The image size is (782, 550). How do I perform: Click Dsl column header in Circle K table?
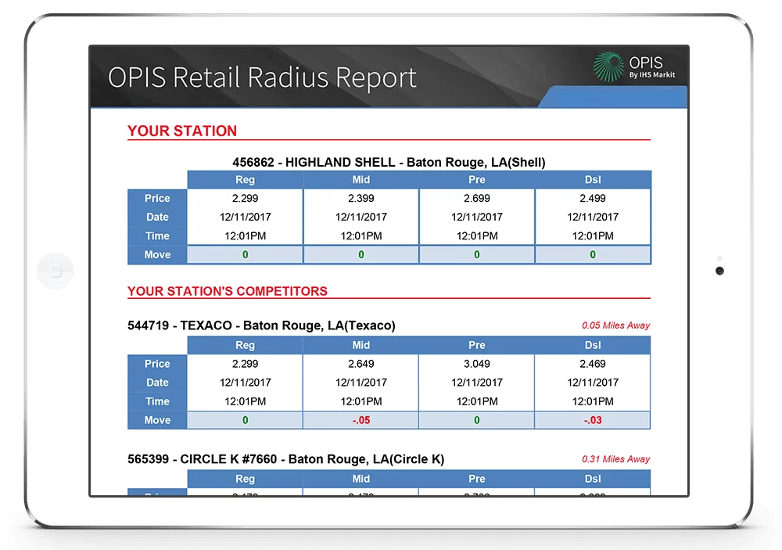[593, 479]
